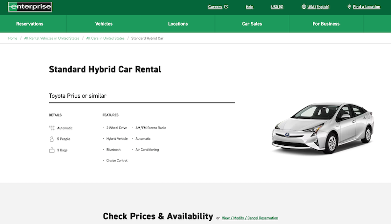Open the Car Sales menu
391x224 pixels.
pos(252,23)
